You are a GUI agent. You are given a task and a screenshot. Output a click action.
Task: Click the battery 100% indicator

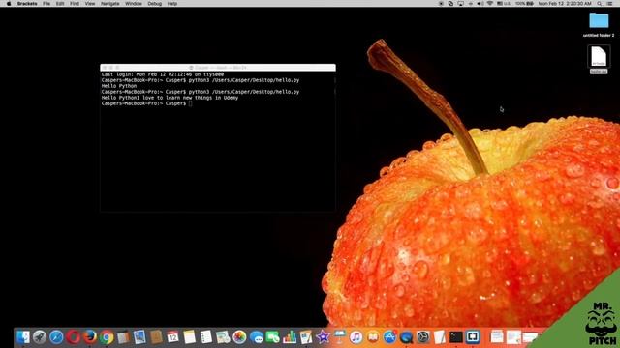524,4
